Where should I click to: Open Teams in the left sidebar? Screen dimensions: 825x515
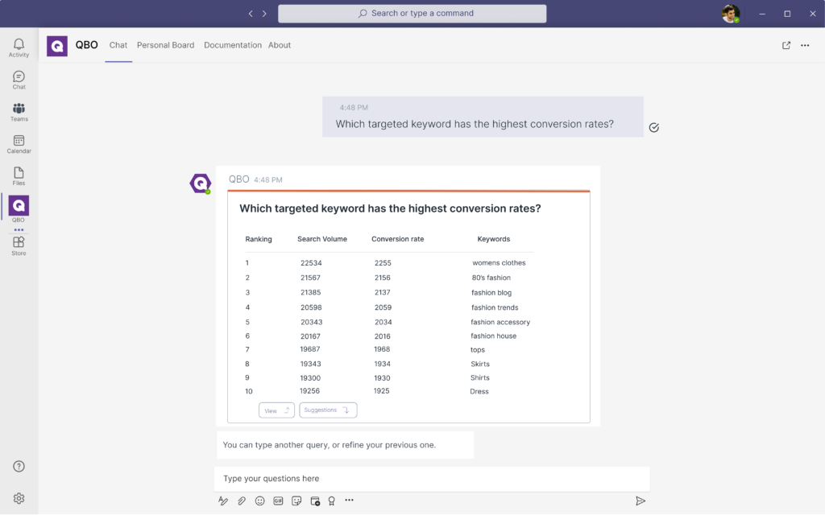(x=19, y=112)
